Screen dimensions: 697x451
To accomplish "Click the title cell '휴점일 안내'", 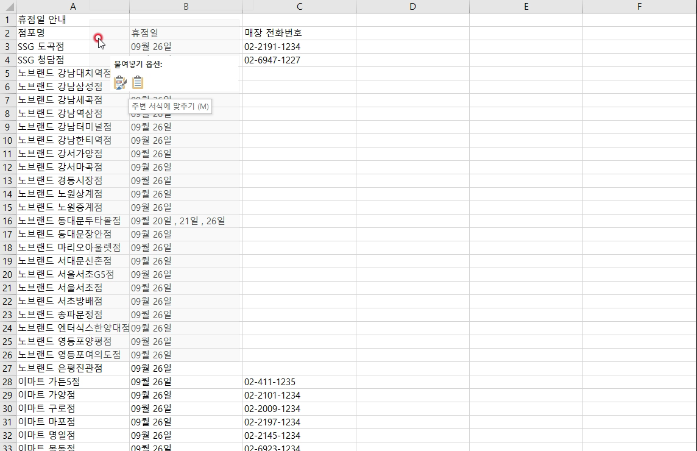I will tap(73, 20).
